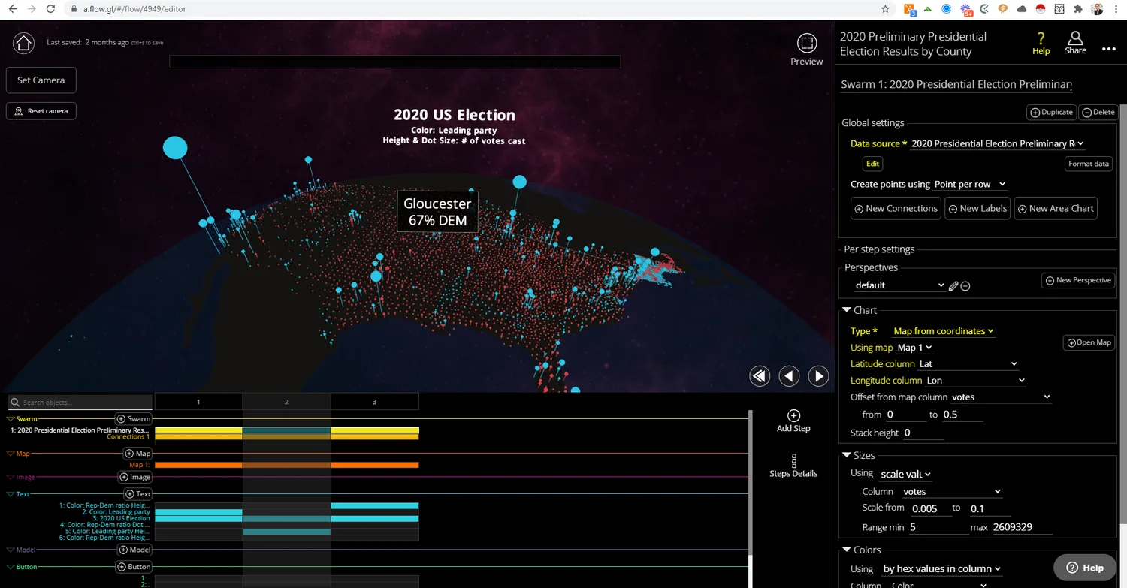The height and width of the screenshot is (588, 1127).
Task: Open the yellow Help question-mark icon
Action: tap(1041, 38)
